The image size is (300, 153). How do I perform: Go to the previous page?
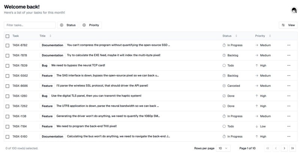pyautogui.click(x=276, y=148)
